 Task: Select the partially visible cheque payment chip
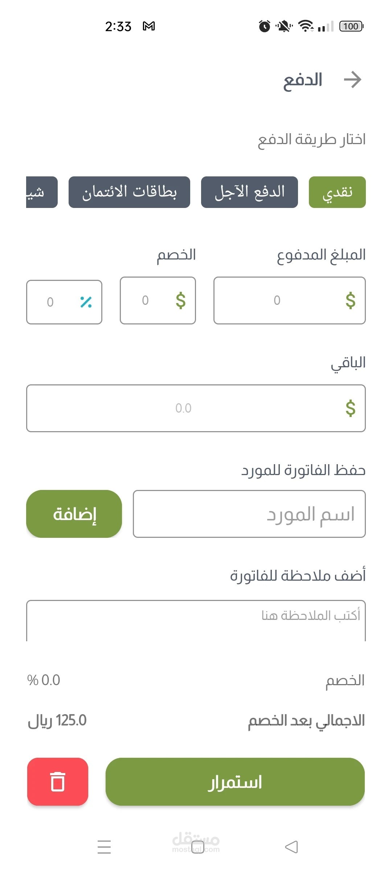pyautogui.click(x=41, y=192)
